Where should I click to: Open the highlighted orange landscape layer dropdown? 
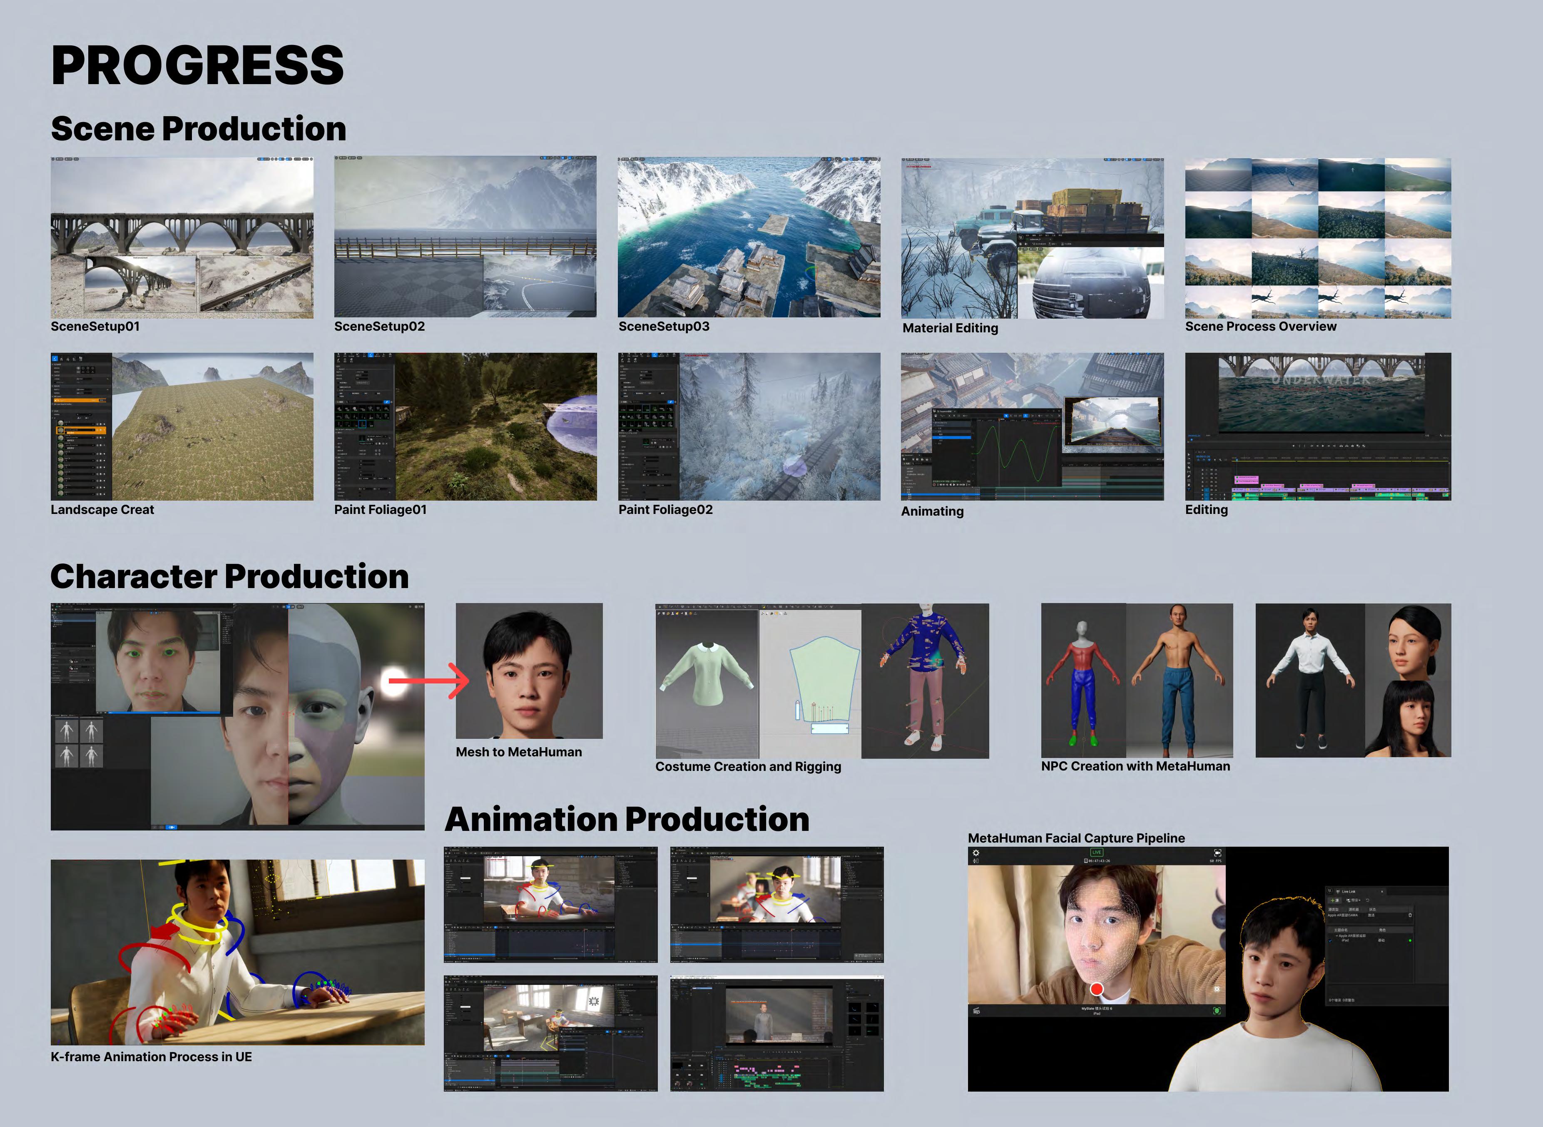click(80, 430)
